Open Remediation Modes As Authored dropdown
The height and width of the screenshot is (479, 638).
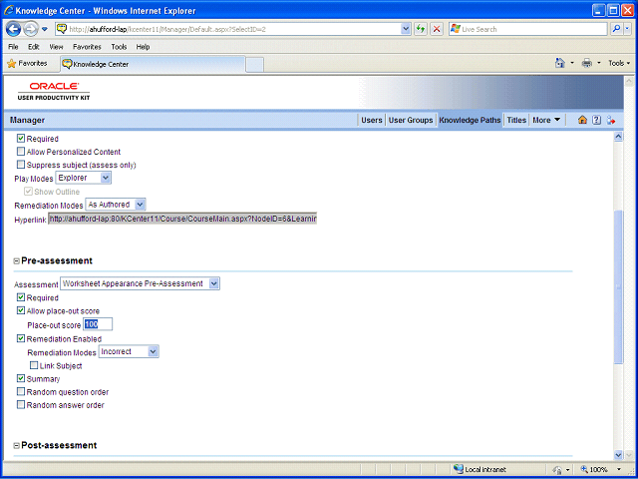click(116, 205)
